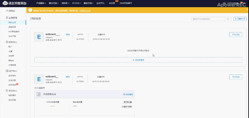The width and height of the screenshot is (249, 118).
Task: Click the 添加新服务 button
Action: pyautogui.click(x=138, y=60)
